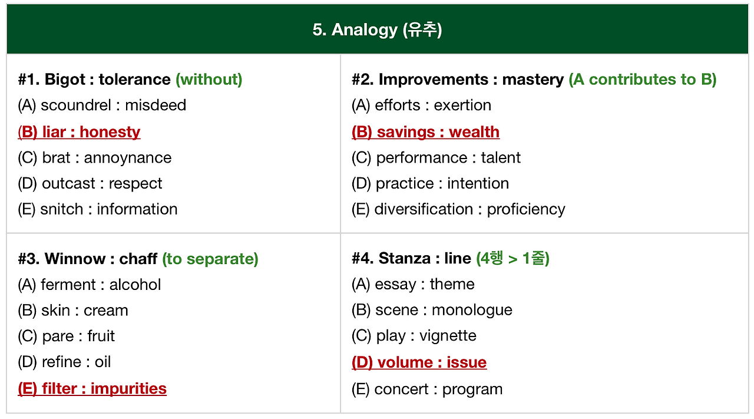Choose option '(A) efforts : exertion'
The width and height of the screenshot is (754, 419).
pos(421,105)
